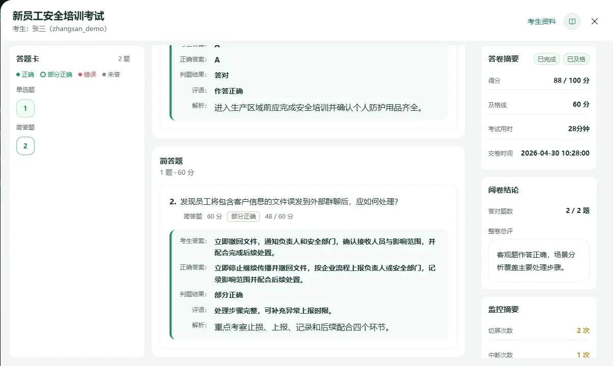
Task: Click the 单选题 section label
Action: [x=25, y=90]
